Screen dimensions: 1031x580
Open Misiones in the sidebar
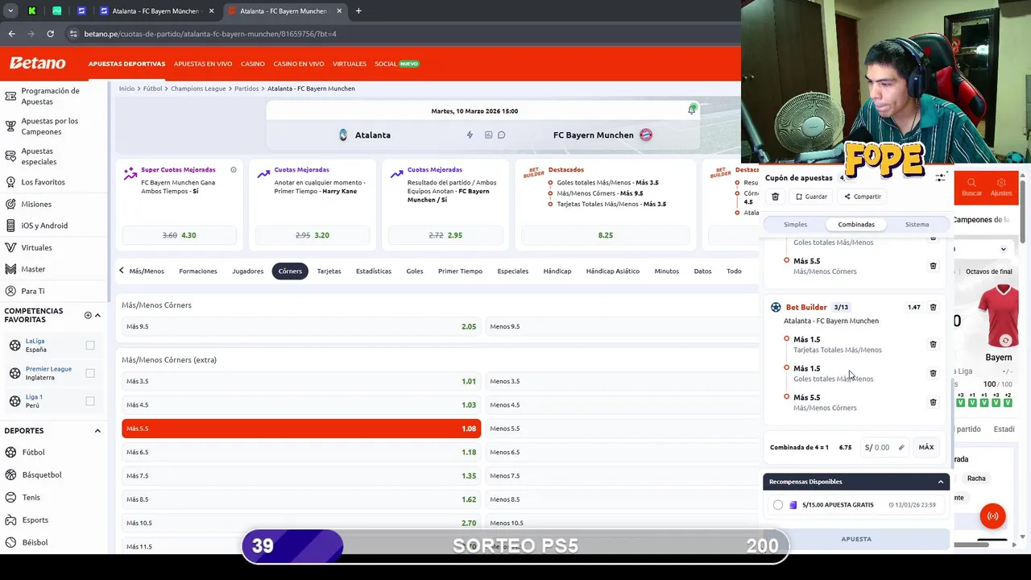[36, 204]
